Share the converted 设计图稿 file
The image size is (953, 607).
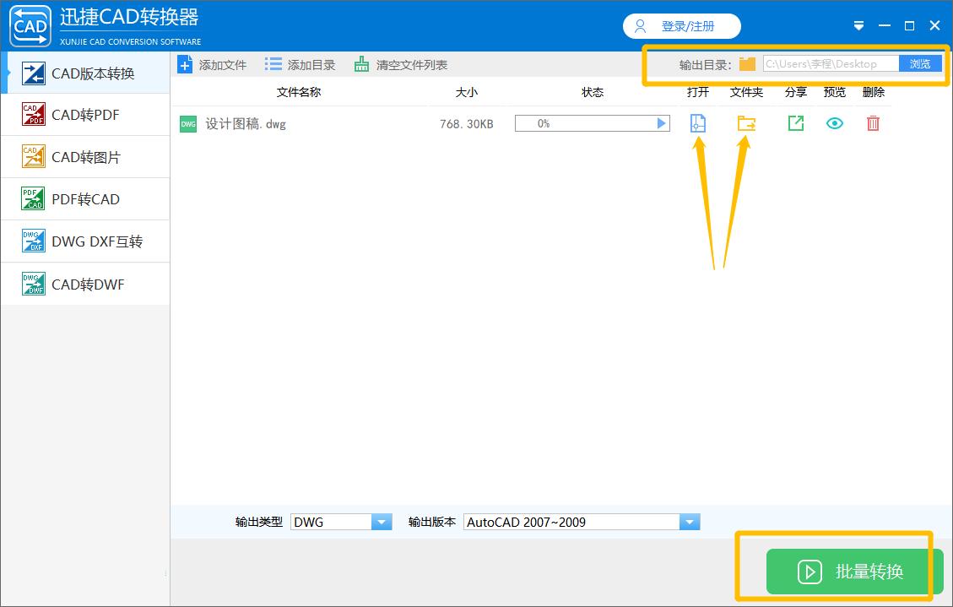click(795, 122)
